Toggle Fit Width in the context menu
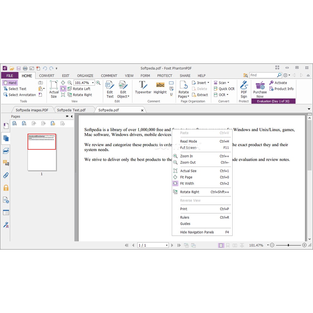 click(x=187, y=184)
